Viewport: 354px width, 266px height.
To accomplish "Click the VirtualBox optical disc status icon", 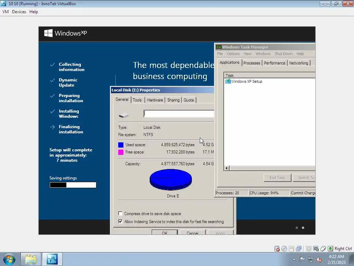I will pos(284,249).
